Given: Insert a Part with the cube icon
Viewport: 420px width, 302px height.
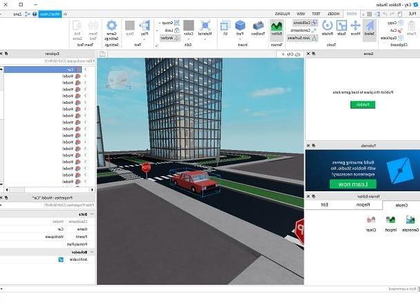Looking at the screenshot, I should point(240,25).
